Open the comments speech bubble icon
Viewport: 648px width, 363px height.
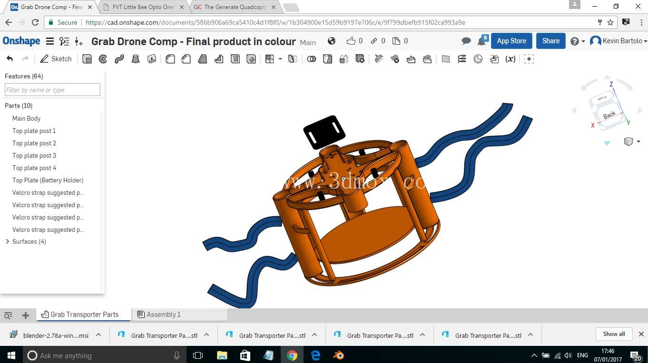466,41
